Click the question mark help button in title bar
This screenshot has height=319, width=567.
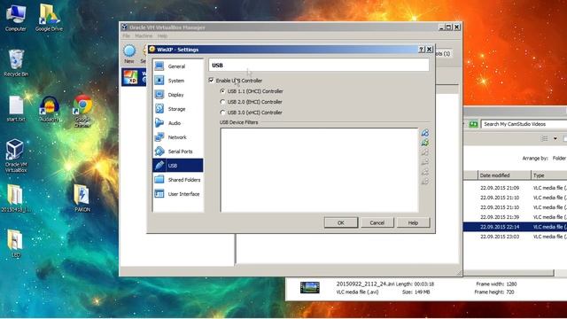pyautogui.click(x=422, y=50)
